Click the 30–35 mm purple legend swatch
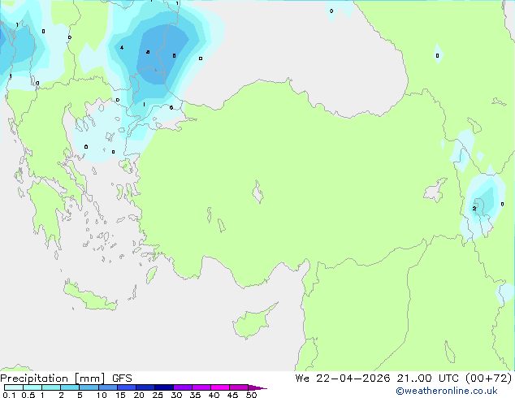515x398 pixels. coord(183,387)
